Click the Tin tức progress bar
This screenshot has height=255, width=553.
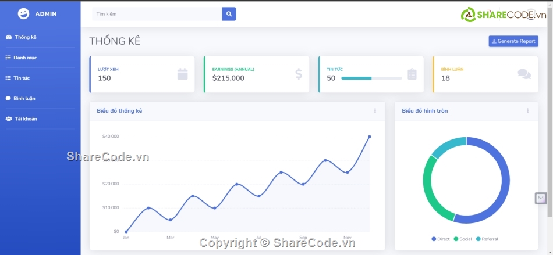371,78
